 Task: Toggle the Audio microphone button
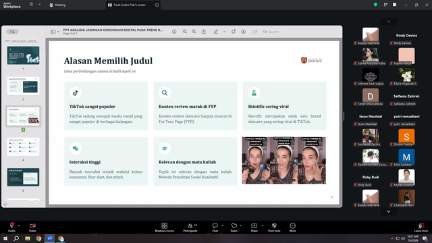click(x=11, y=227)
